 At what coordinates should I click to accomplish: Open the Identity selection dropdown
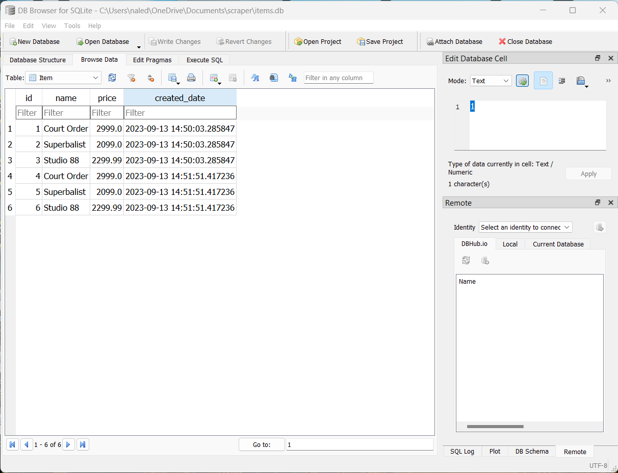click(x=525, y=227)
